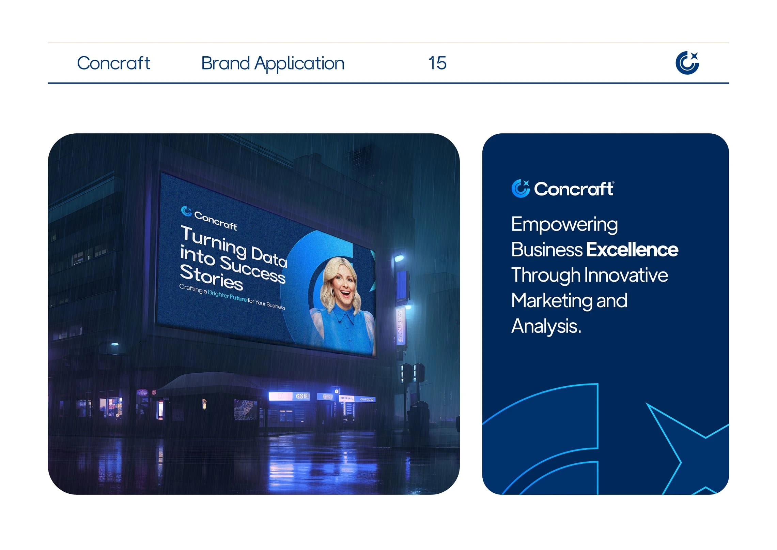Click the glowing street lamp beside billboard

pos(399,258)
